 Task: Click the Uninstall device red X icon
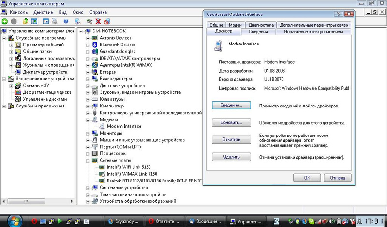click(98, 21)
